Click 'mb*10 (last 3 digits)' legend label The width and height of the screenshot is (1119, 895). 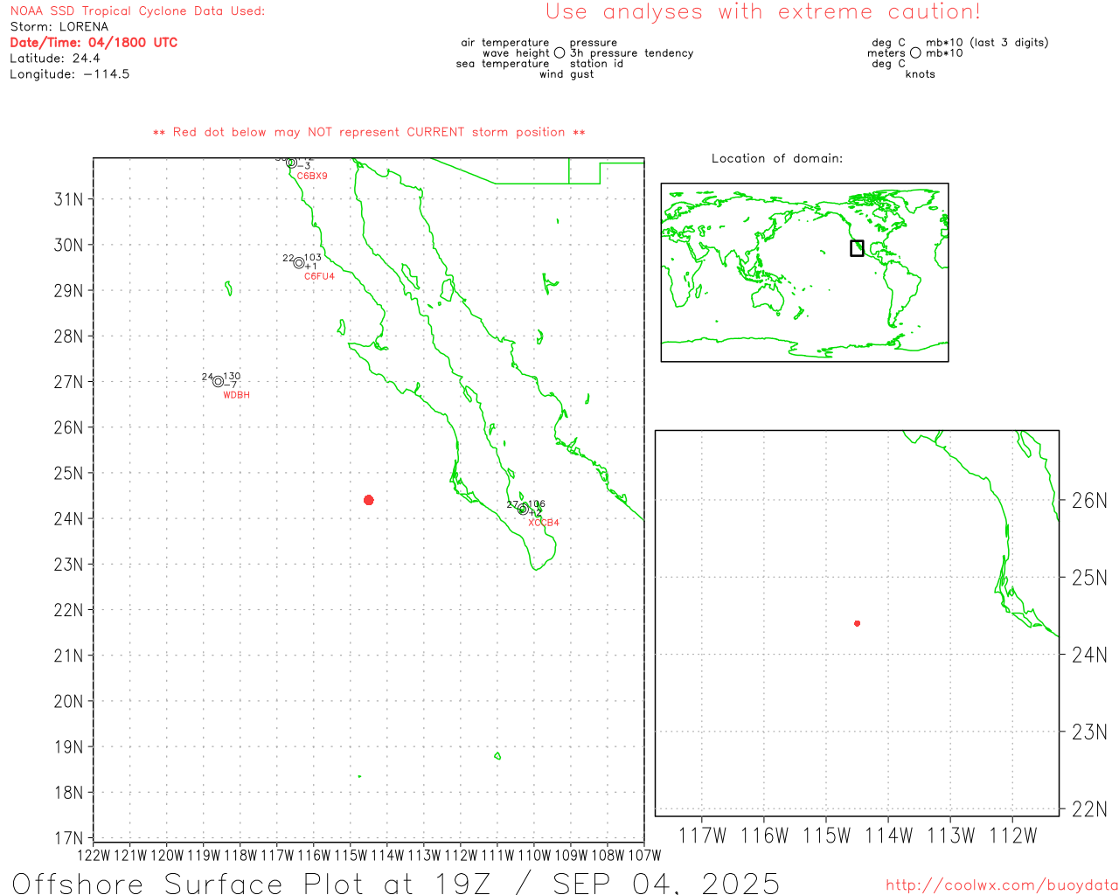click(987, 43)
